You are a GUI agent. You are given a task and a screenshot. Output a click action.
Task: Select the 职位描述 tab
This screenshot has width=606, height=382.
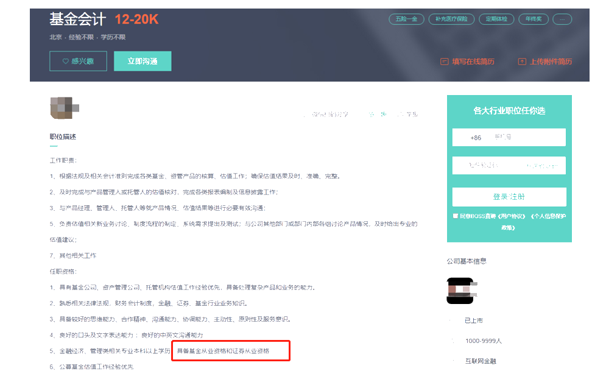pos(64,136)
